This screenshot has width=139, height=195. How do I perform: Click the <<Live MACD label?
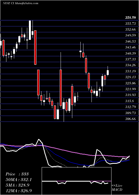pos(117,188)
